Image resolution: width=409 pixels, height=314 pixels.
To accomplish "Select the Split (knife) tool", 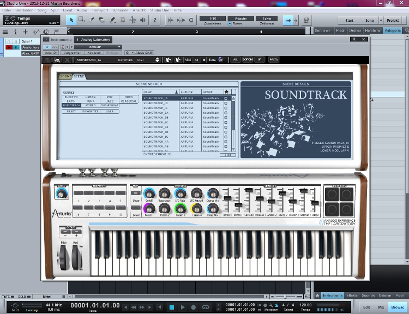I will point(92,20).
